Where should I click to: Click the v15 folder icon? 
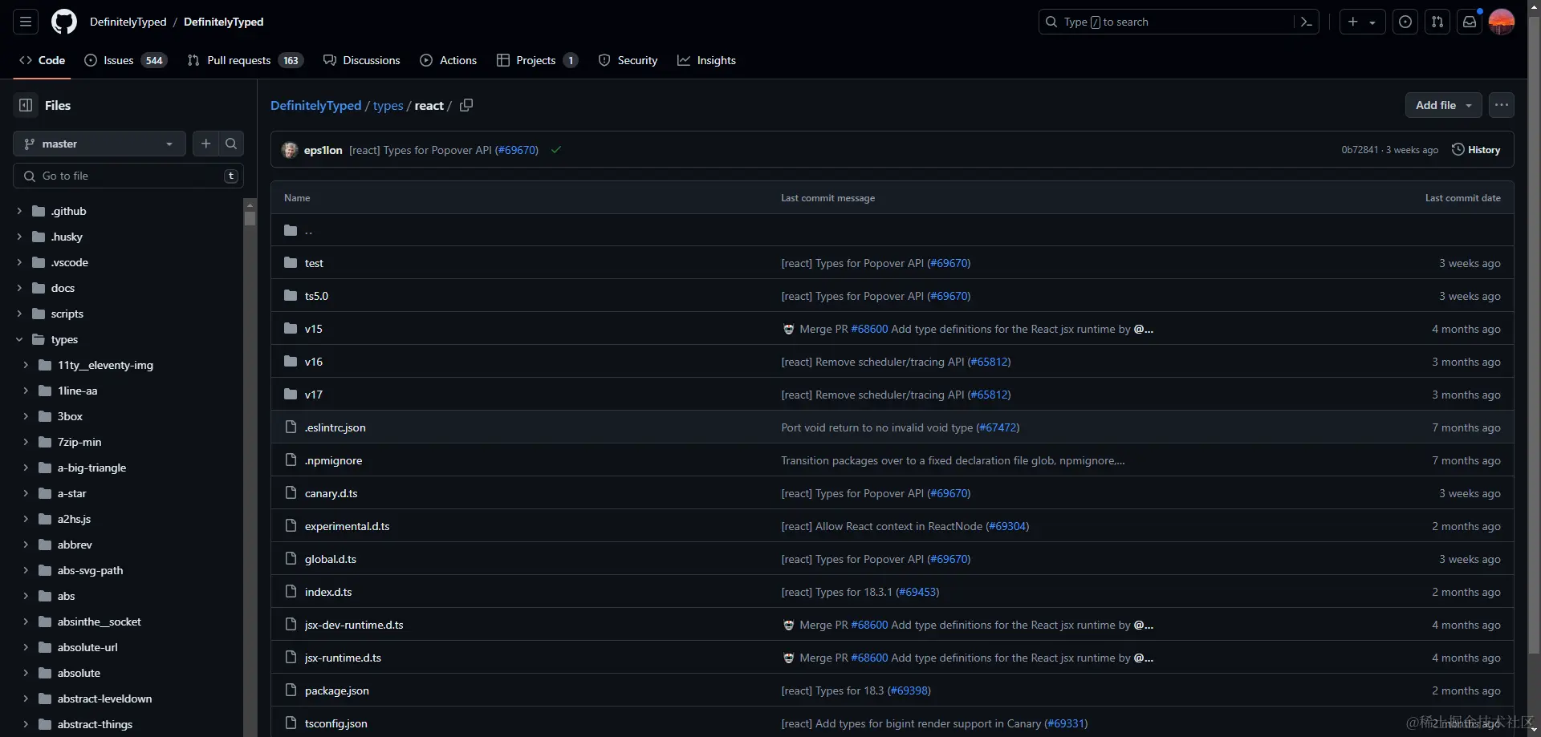(291, 329)
